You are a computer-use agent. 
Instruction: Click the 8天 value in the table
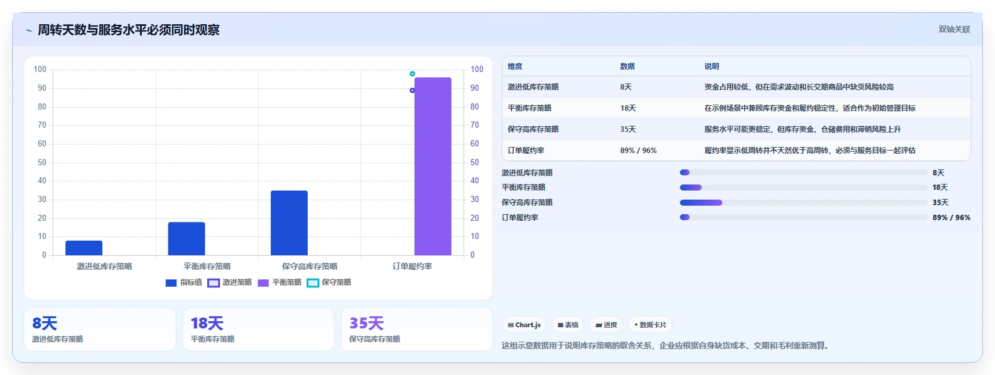[x=626, y=87]
